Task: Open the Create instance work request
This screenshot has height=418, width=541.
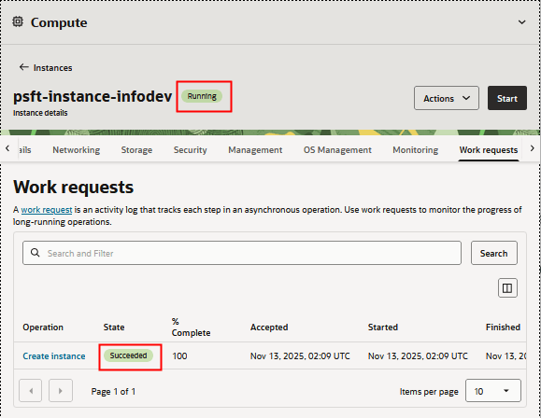Action: point(54,356)
